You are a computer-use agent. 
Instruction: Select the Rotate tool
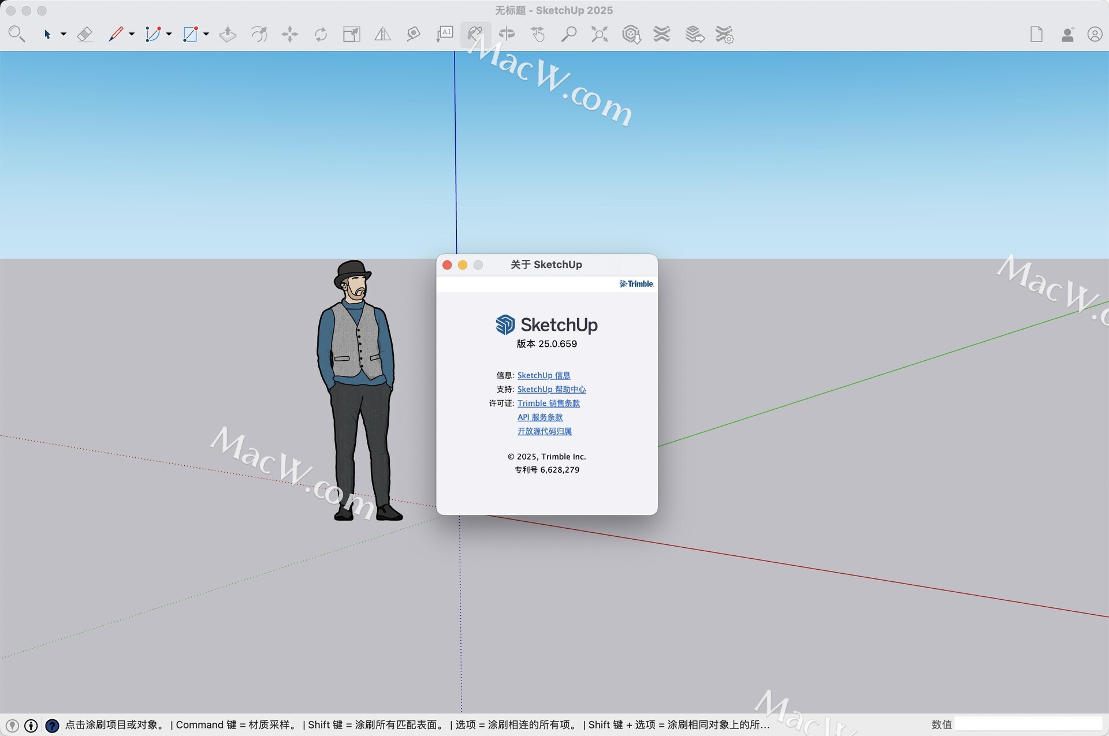pyautogui.click(x=321, y=35)
